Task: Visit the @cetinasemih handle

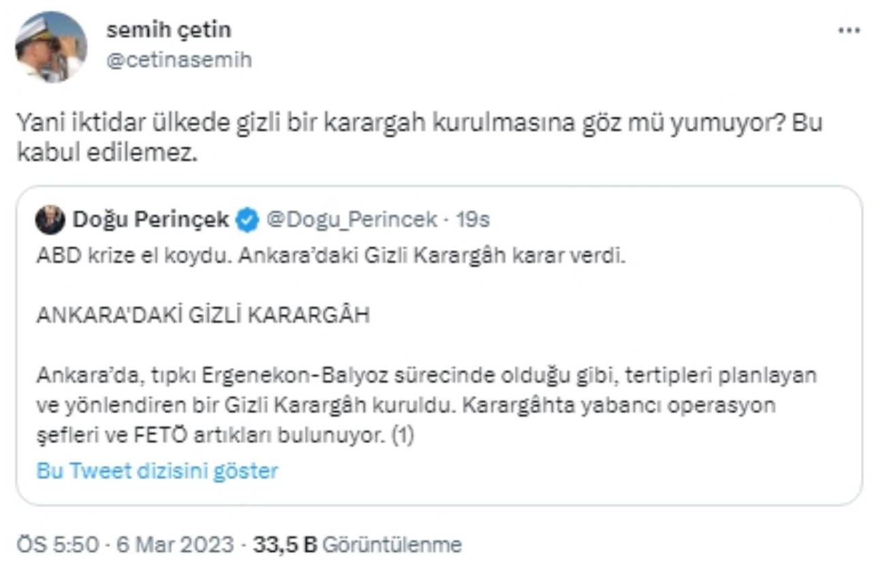Action: [x=179, y=60]
